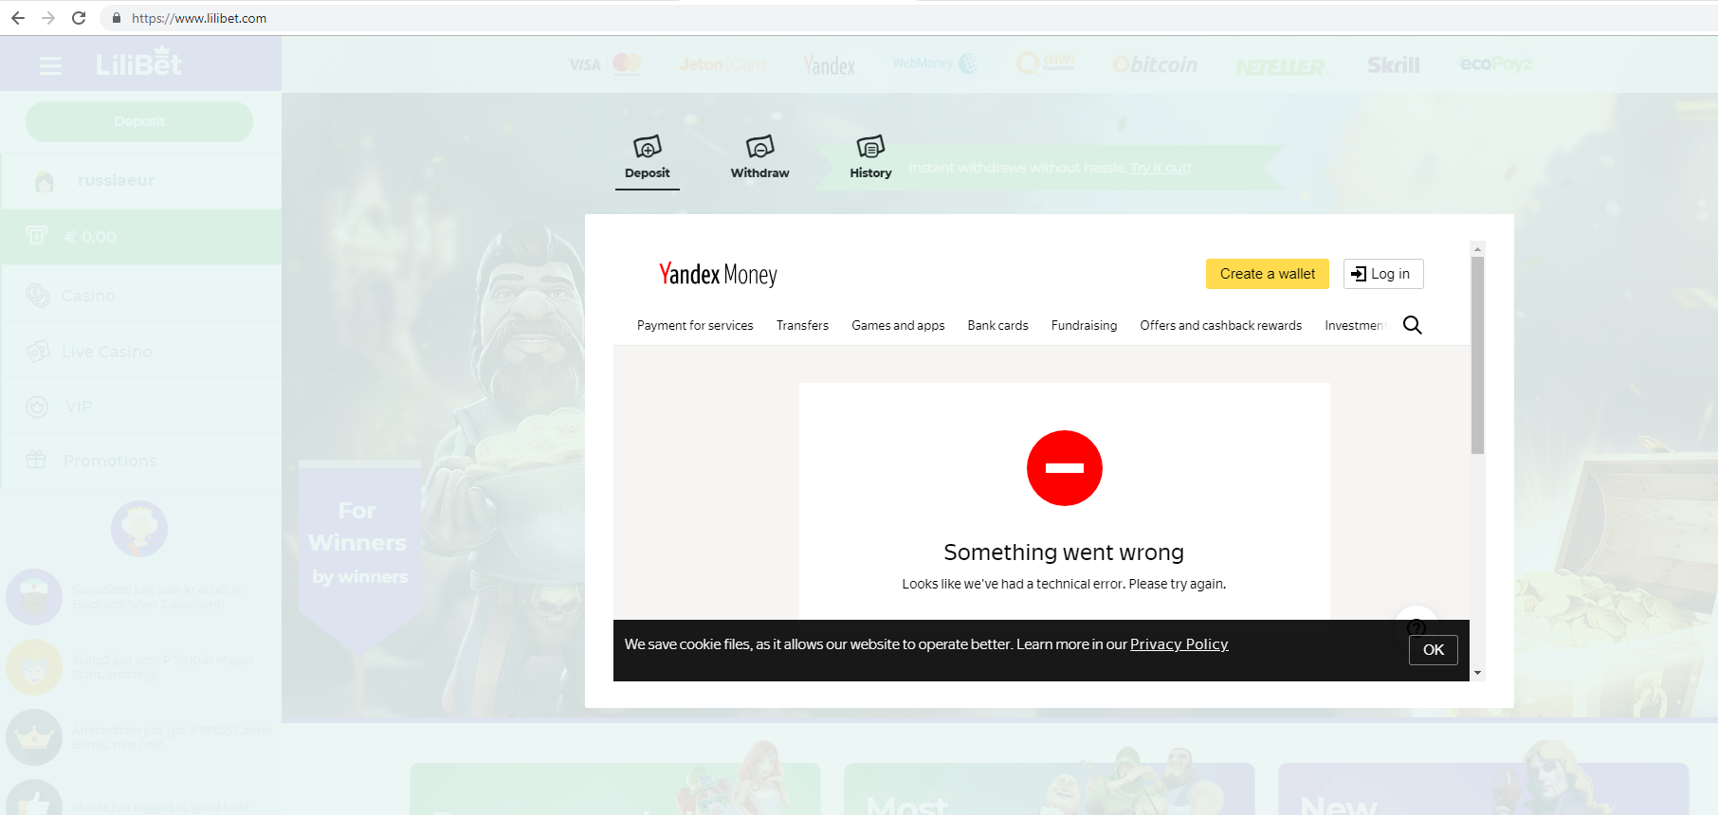Click the address bar URL
This screenshot has width=1718, height=815.
(x=199, y=18)
